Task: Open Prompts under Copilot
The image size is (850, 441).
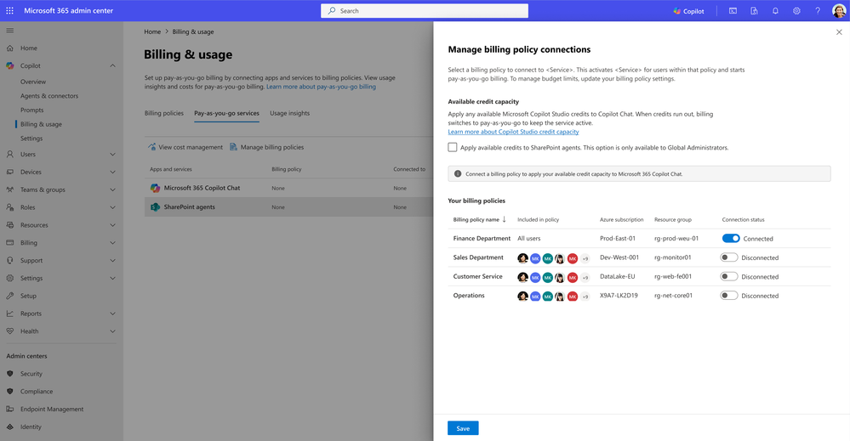Action: click(x=32, y=110)
